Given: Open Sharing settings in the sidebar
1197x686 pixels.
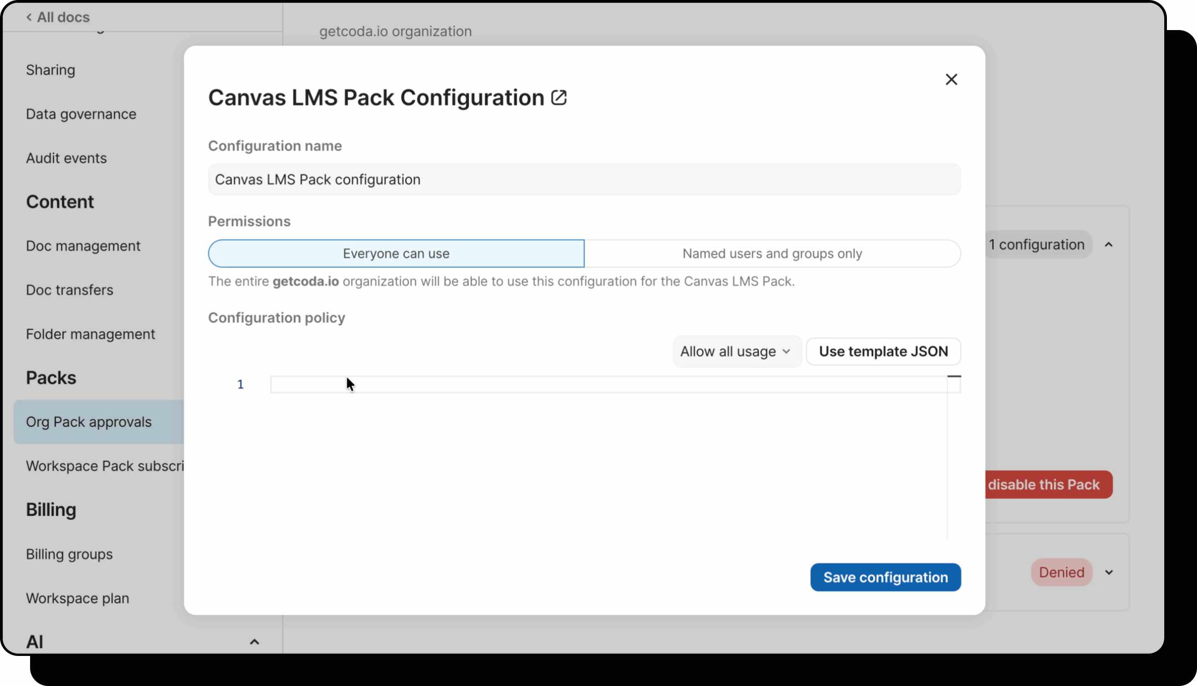Looking at the screenshot, I should (x=51, y=70).
